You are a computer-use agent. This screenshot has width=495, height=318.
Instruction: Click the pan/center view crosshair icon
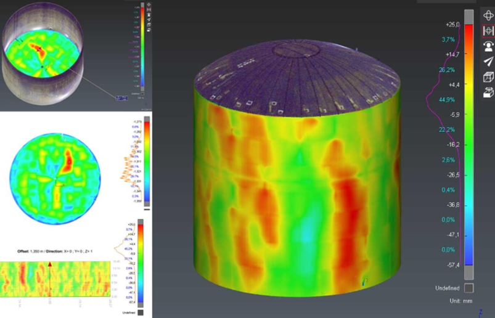pos(488,15)
